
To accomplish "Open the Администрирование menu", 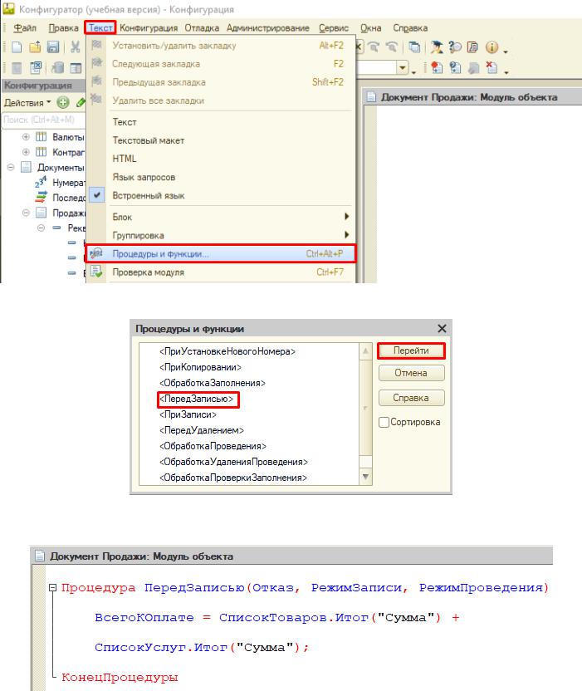I will coord(268,27).
